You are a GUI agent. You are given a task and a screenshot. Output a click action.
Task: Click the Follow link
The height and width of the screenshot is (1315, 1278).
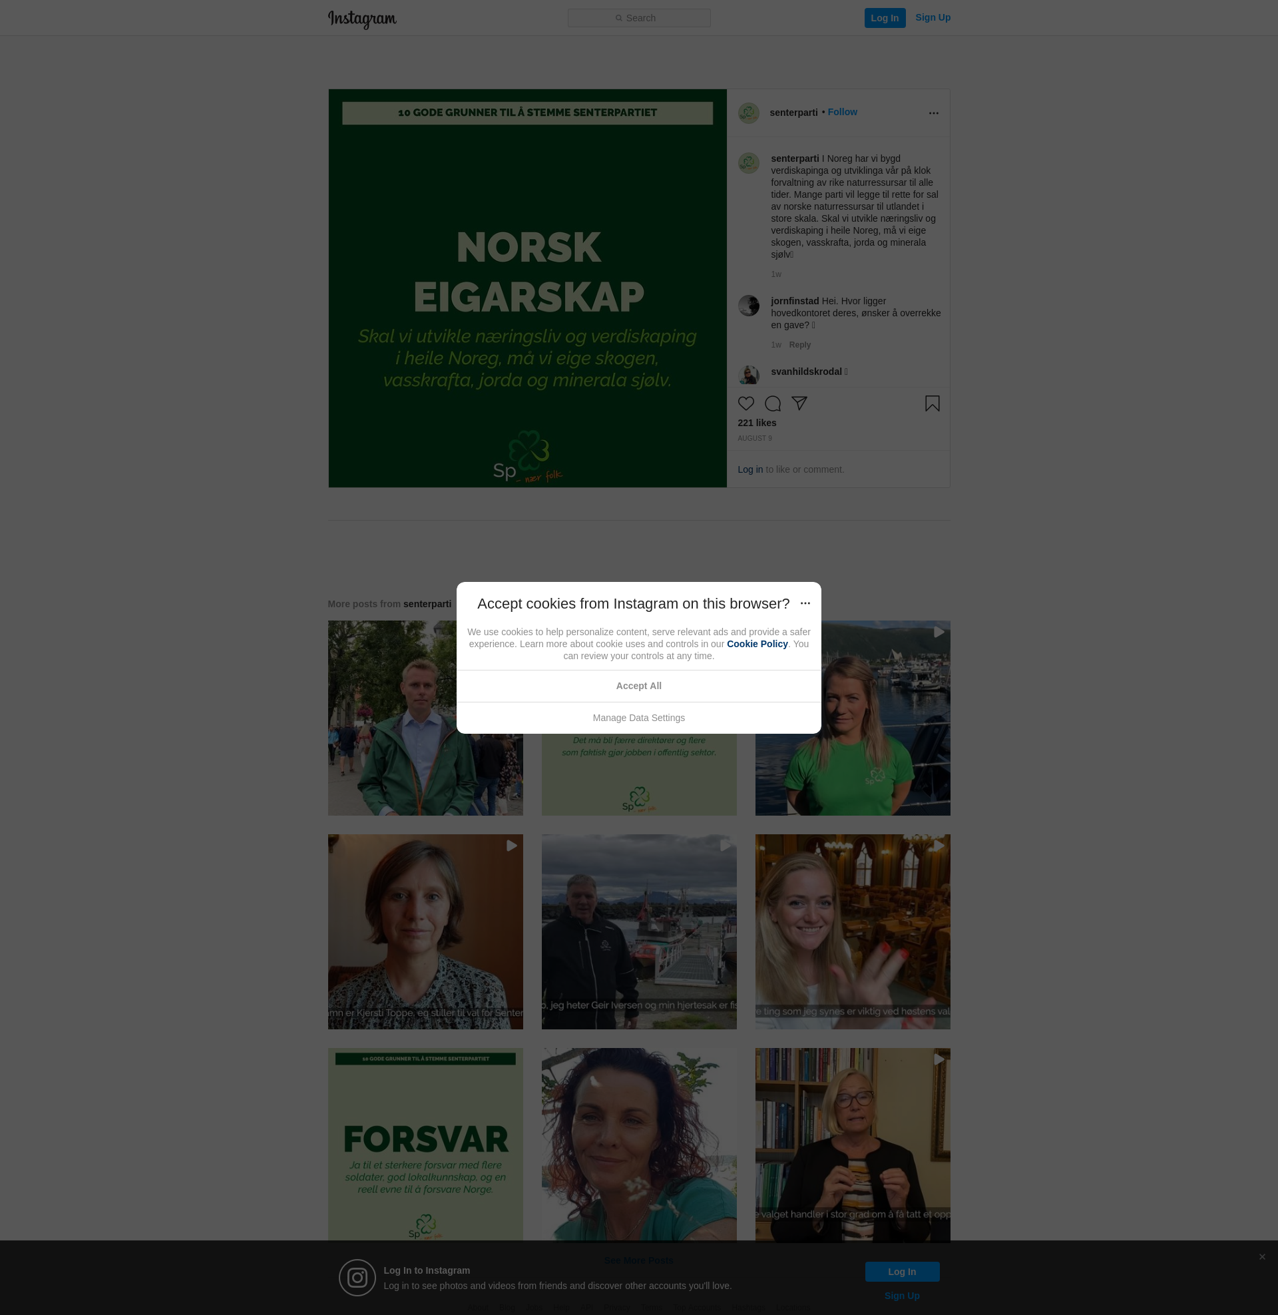(x=843, y=112)
